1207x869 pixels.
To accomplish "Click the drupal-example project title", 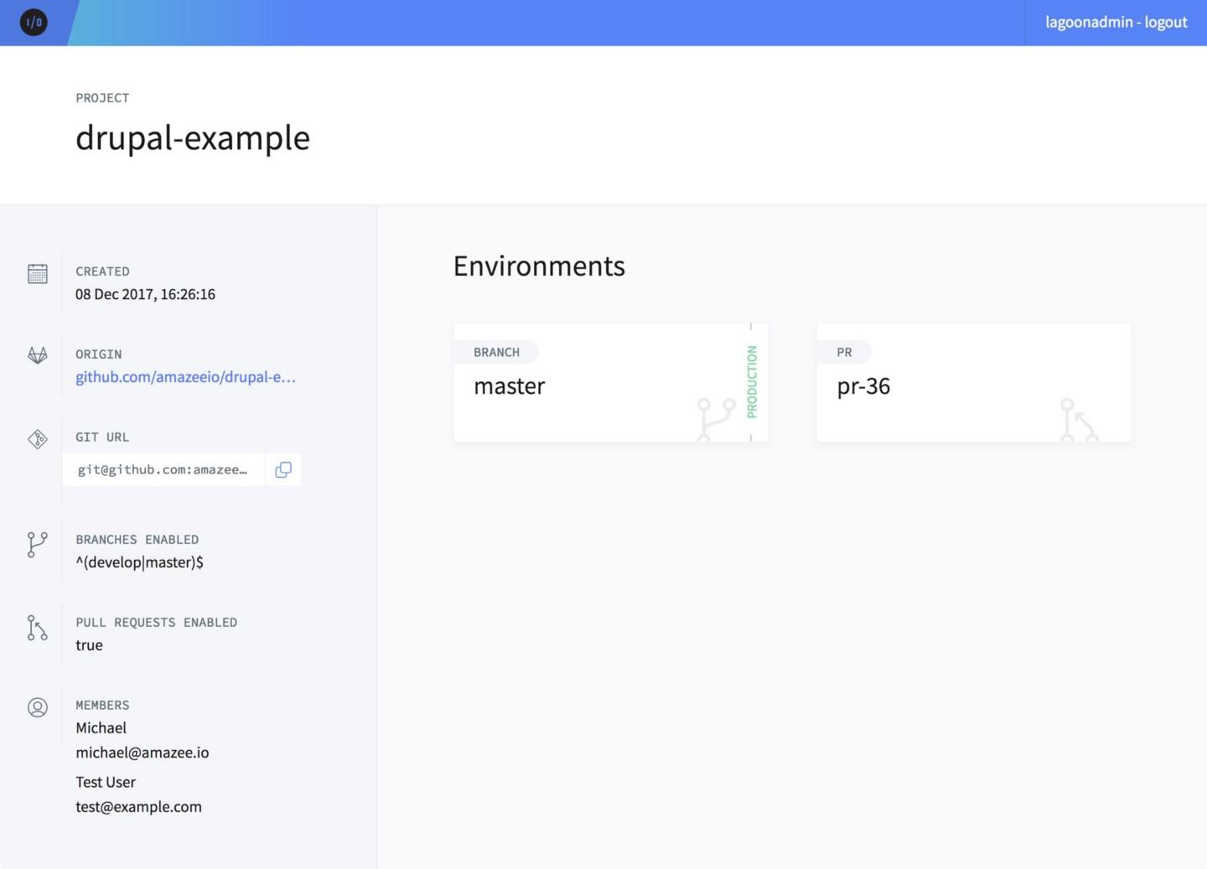I will coord(192,137).
